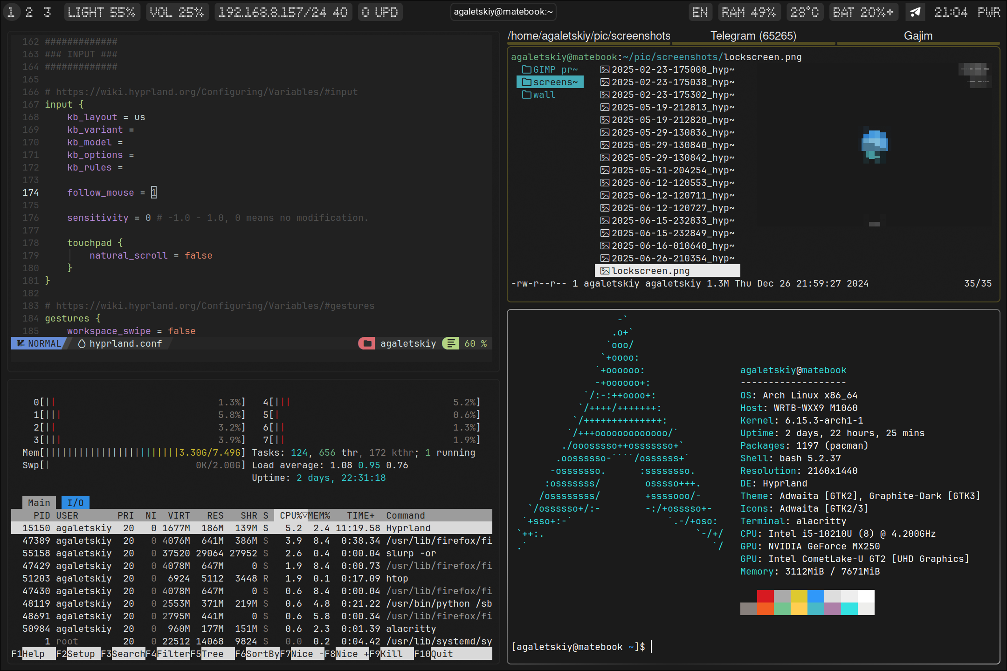Click the BAT 20%+ battery indicator
This screenshot has height=671, width=1007.
[864, 12]
